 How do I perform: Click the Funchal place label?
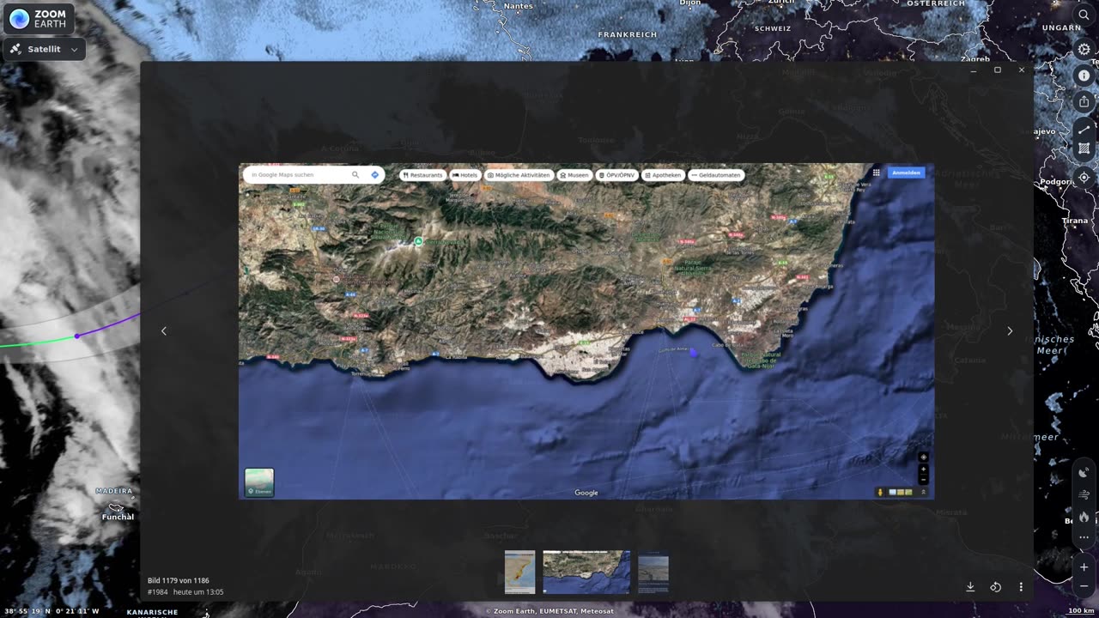[x=118, y=517]
